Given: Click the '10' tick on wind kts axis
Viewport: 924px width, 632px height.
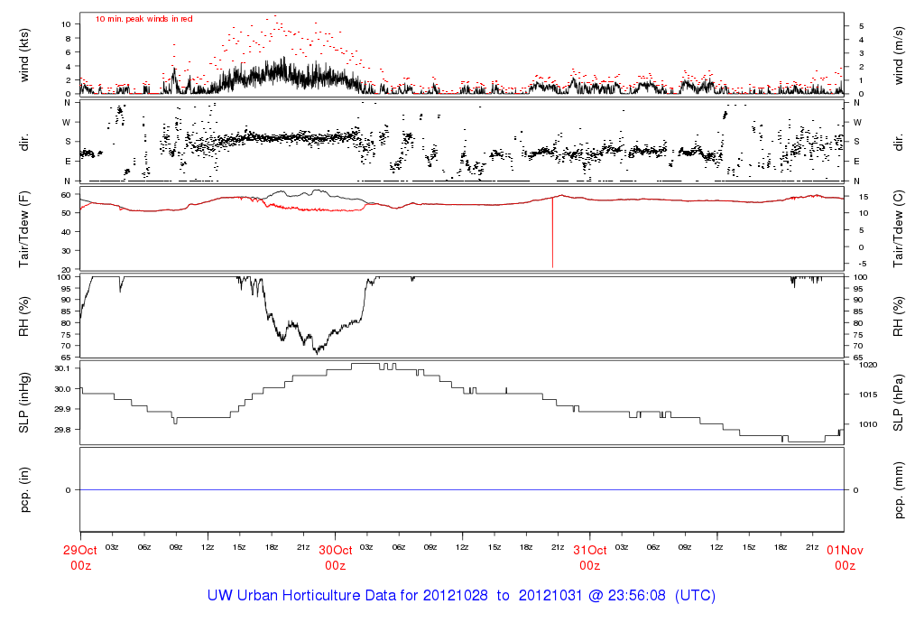Looking at the screenshot, I should 66,24.
